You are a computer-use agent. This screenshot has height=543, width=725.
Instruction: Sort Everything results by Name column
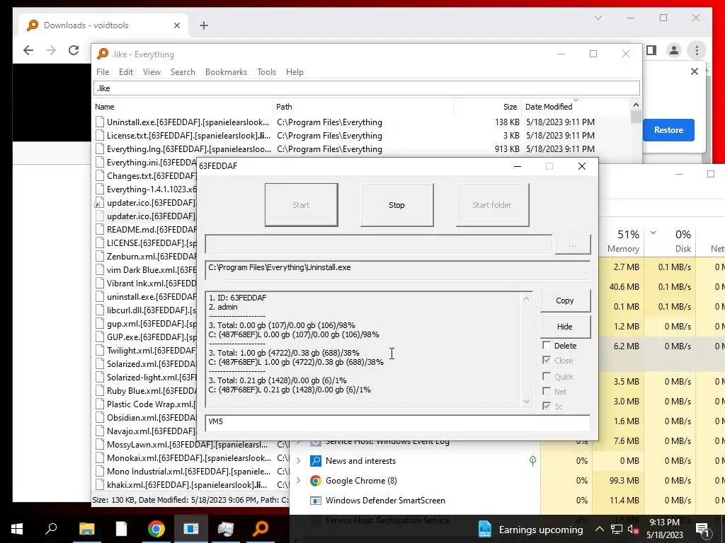point(182,107)
